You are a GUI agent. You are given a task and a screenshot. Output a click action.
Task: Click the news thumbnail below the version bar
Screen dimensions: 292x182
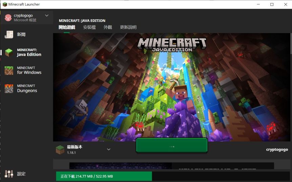121,166
